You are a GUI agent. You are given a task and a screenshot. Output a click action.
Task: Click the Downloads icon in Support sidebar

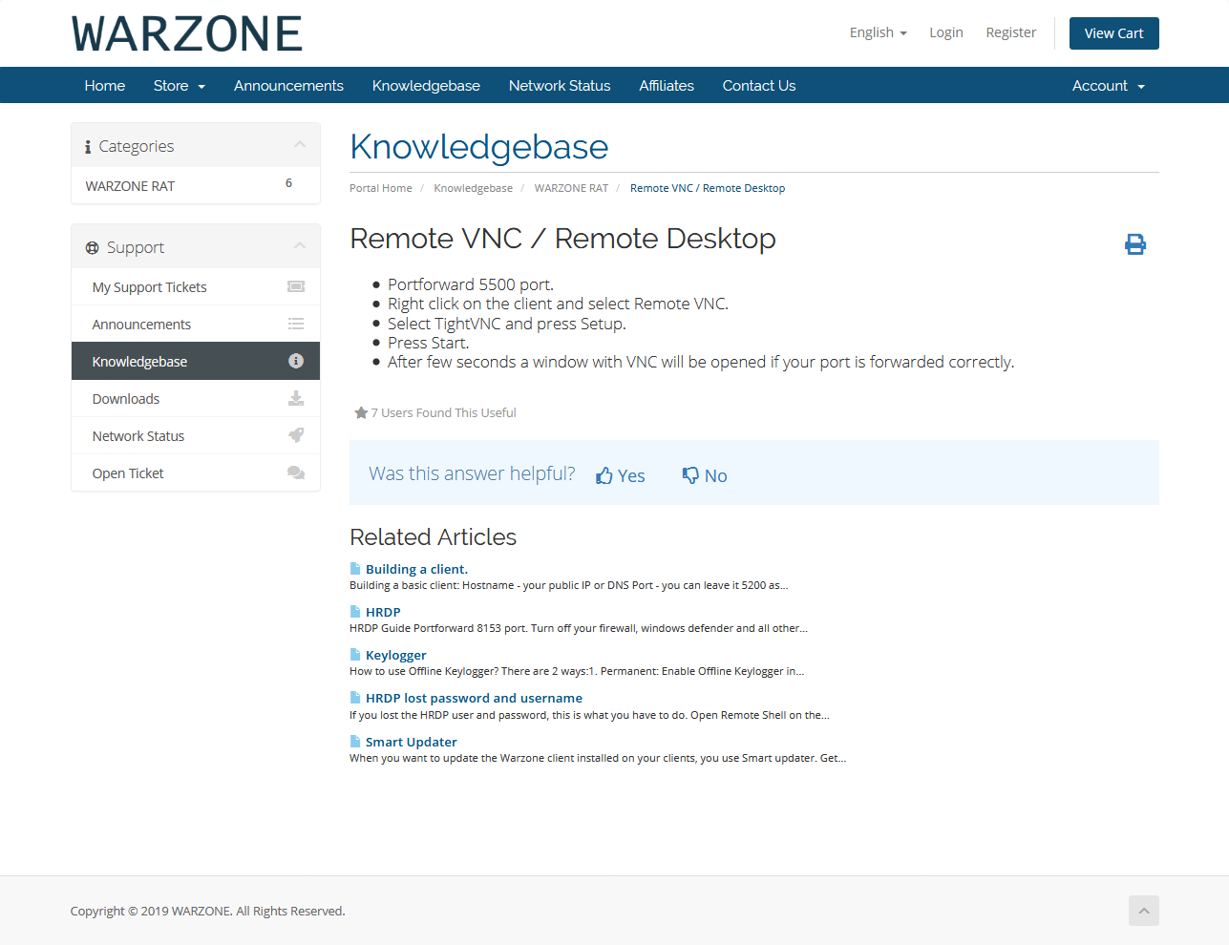tap(296, 399)
